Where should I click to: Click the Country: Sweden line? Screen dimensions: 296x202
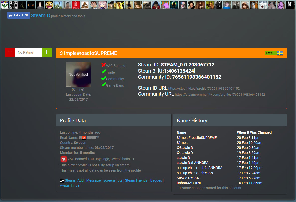(73, 143)
